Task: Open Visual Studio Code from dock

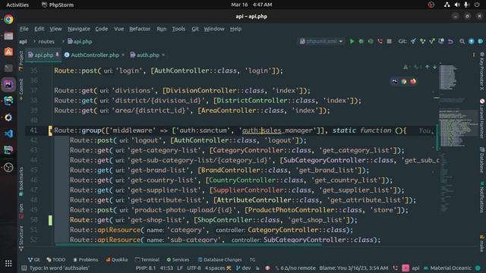Action: tap(8, 133)
